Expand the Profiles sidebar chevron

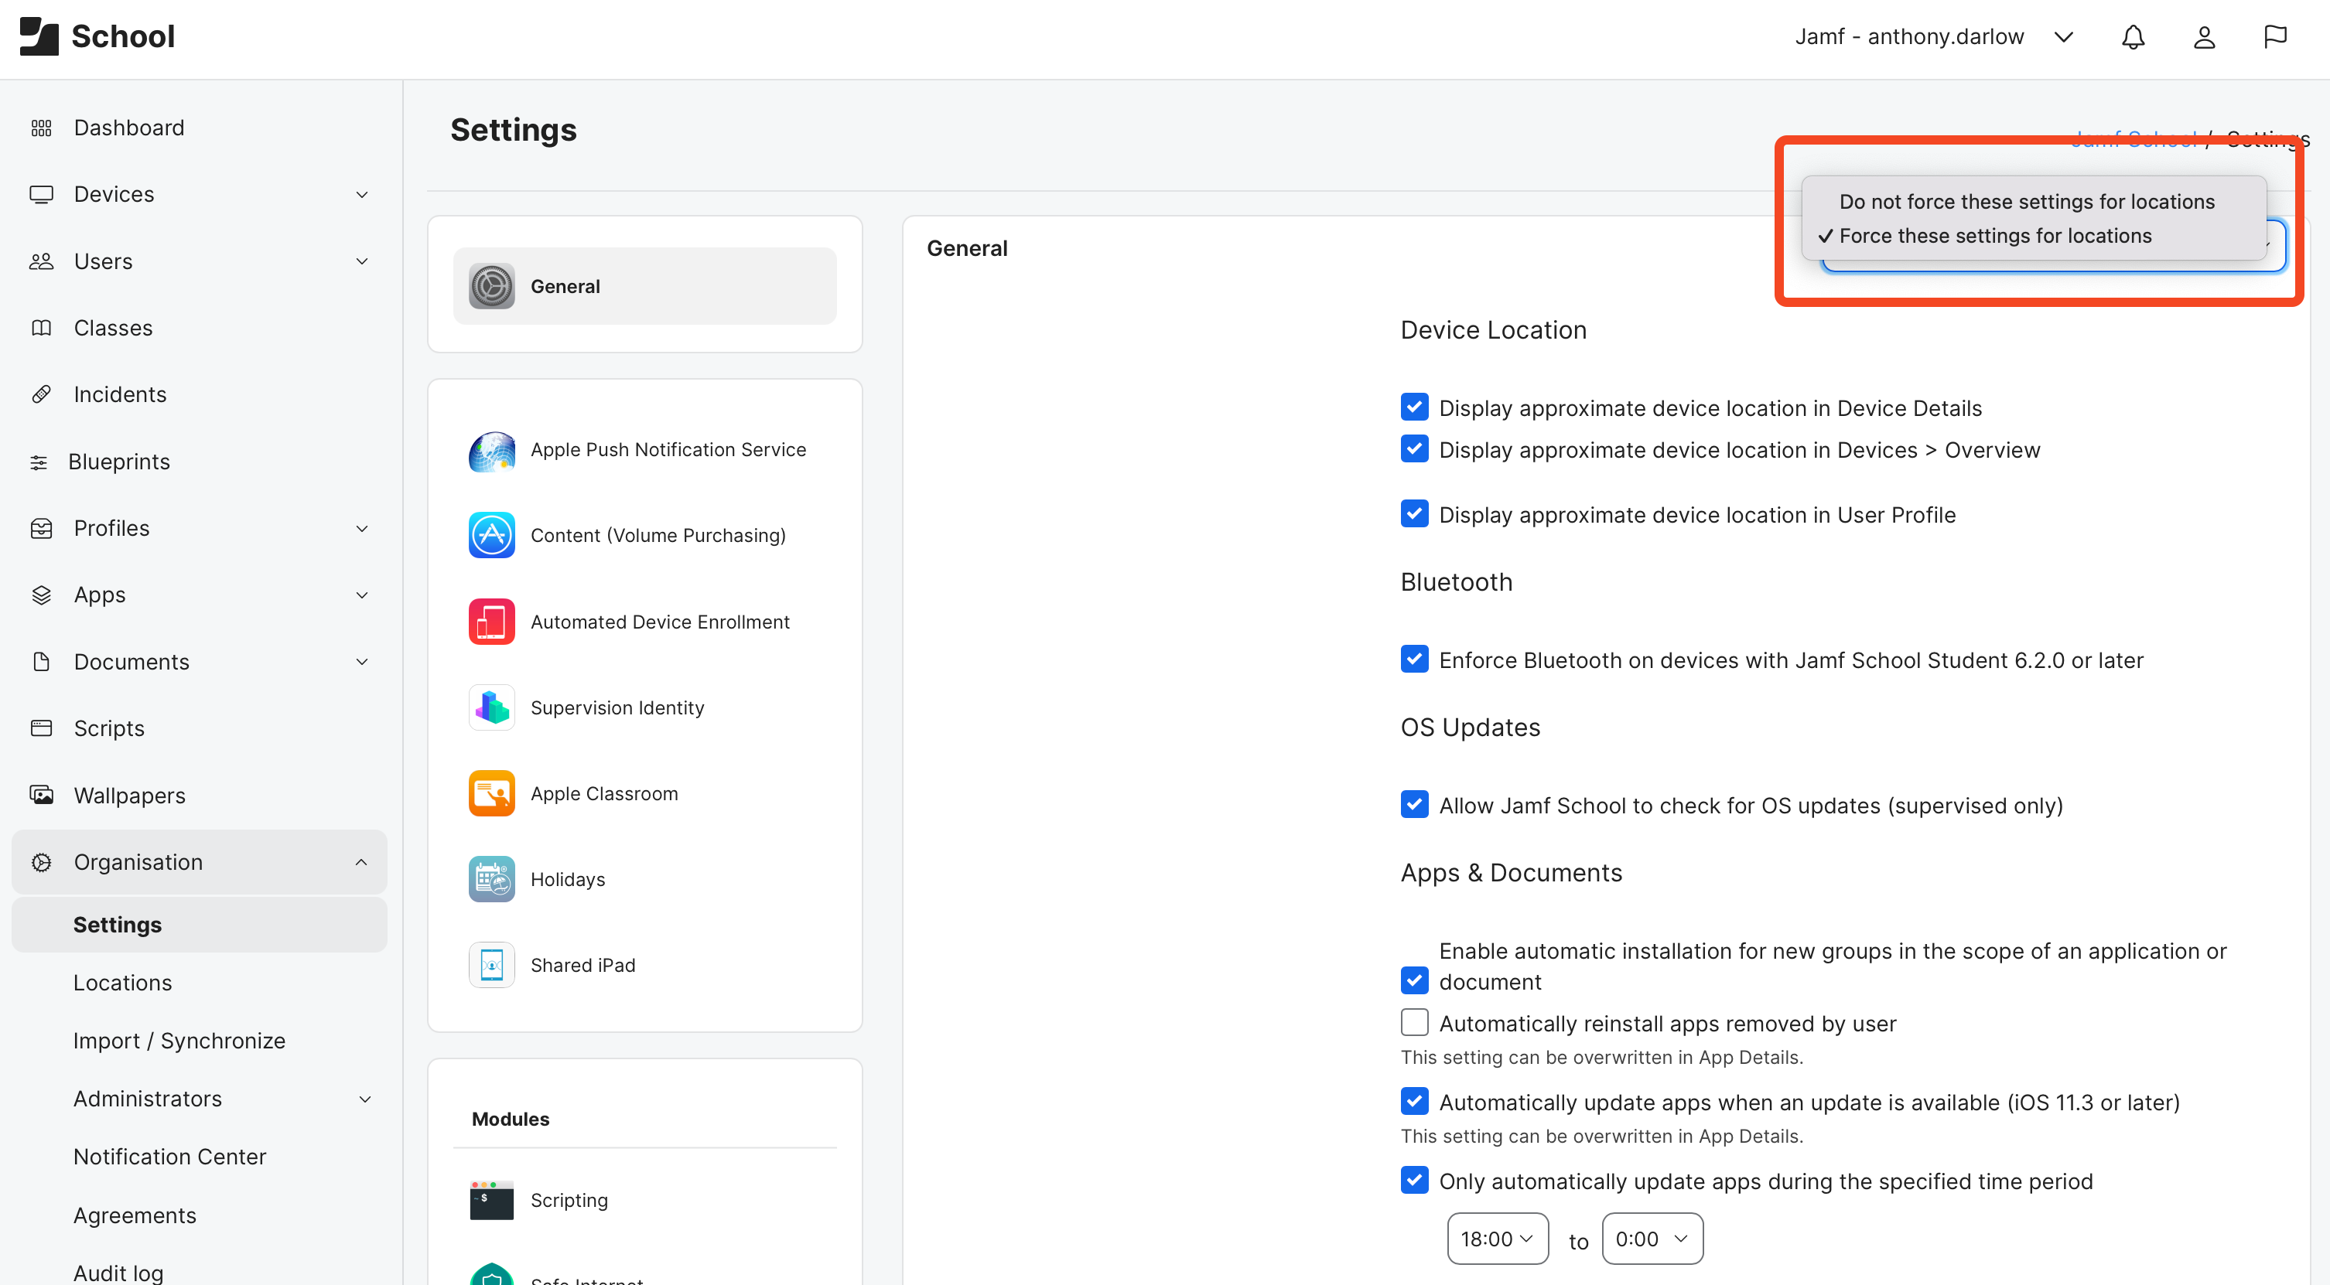tap(362, 528)
